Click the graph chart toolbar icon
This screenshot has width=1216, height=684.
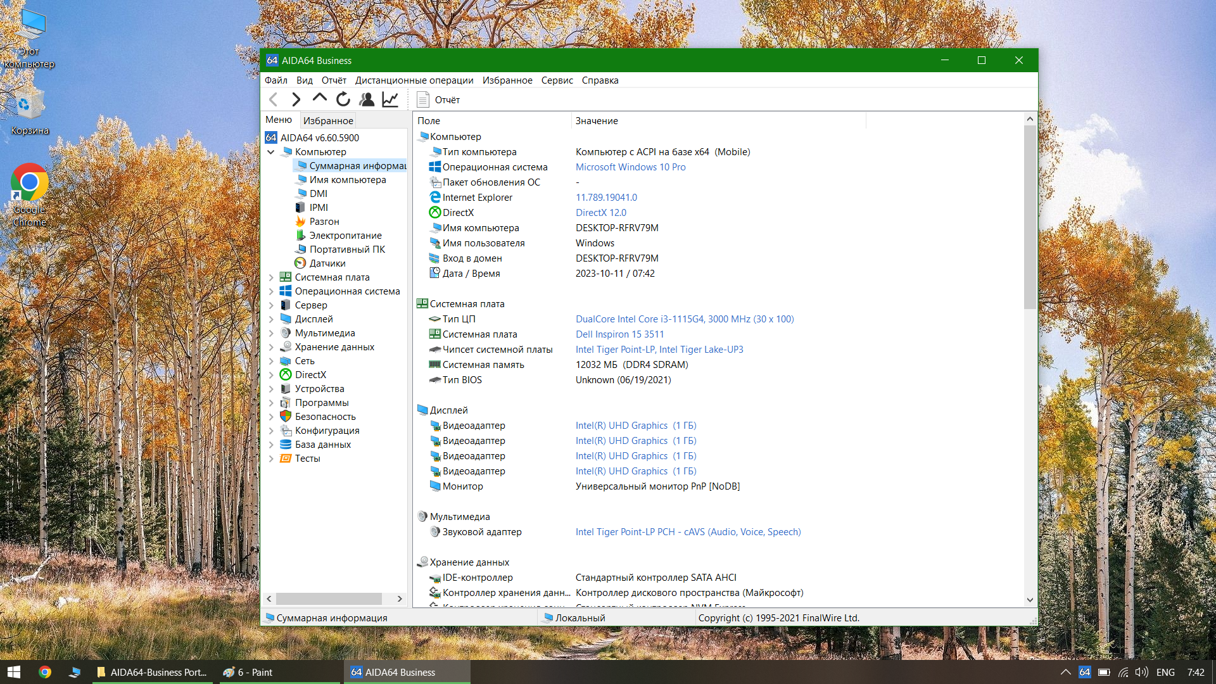pos(390,99)
